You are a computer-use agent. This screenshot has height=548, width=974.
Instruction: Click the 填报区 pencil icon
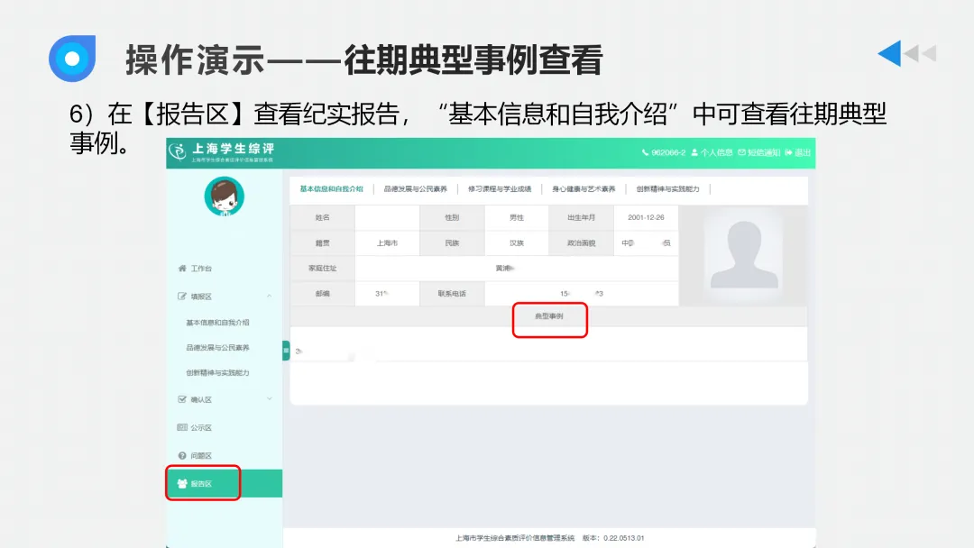click(181, 295)
